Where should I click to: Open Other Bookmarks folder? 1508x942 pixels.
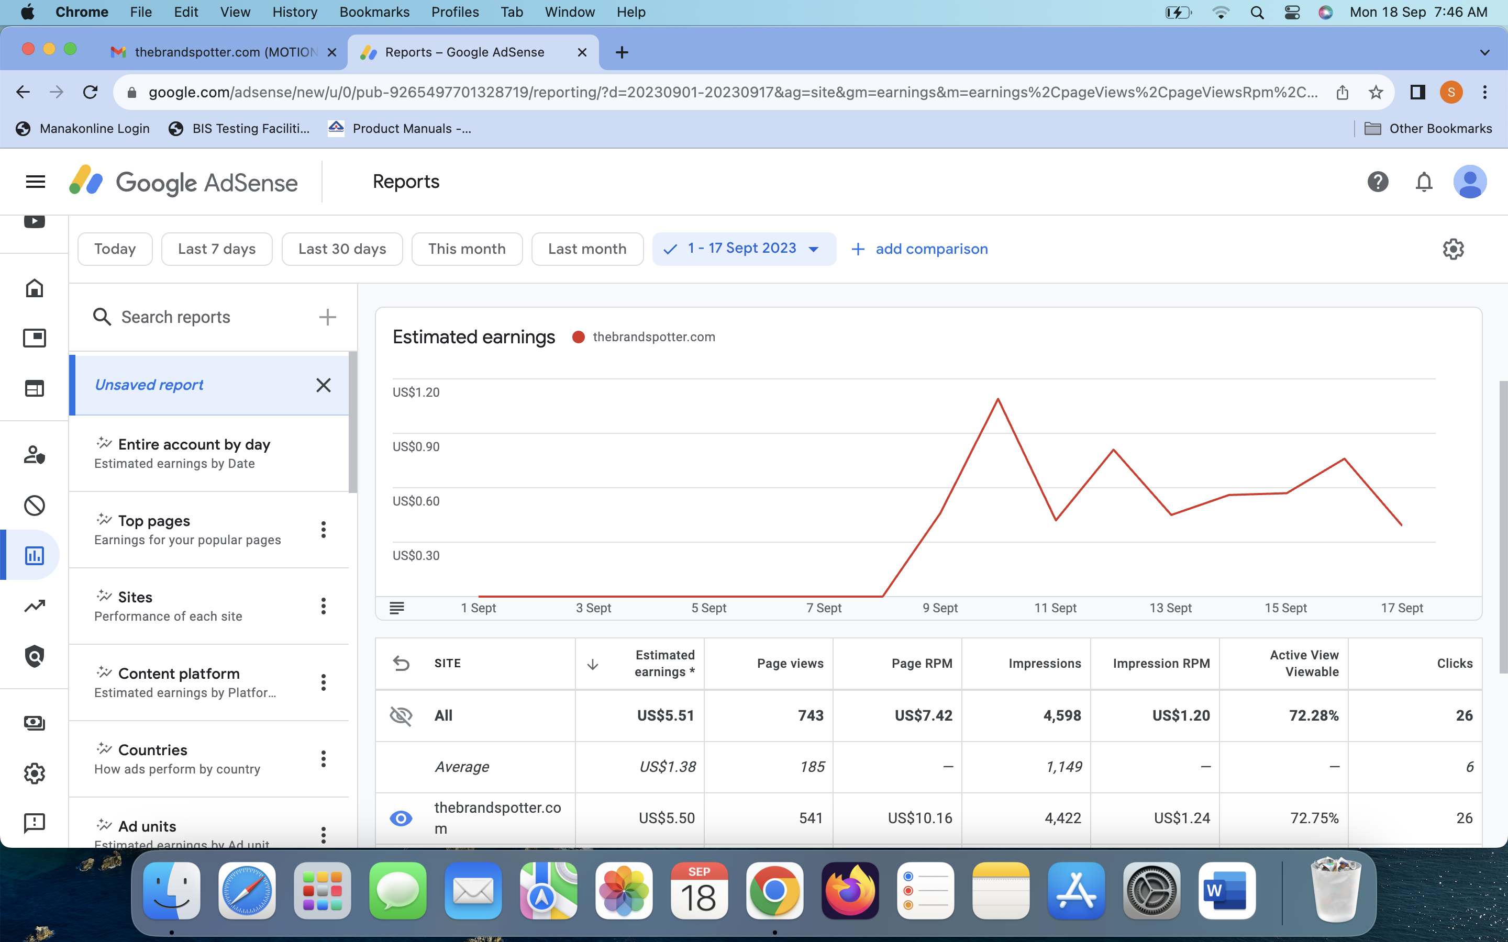click(x=1427, y=128)
